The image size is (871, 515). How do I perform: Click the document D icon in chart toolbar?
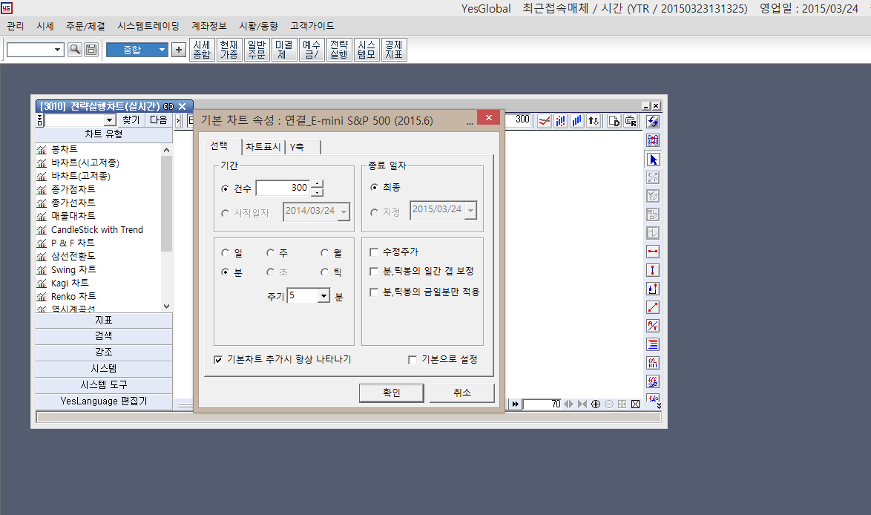tap(614, 120)
